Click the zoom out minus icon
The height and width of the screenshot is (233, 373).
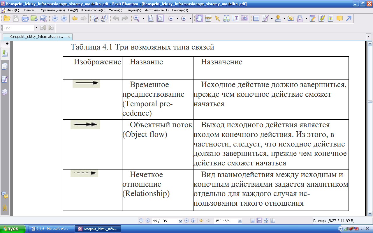point(171,18)
